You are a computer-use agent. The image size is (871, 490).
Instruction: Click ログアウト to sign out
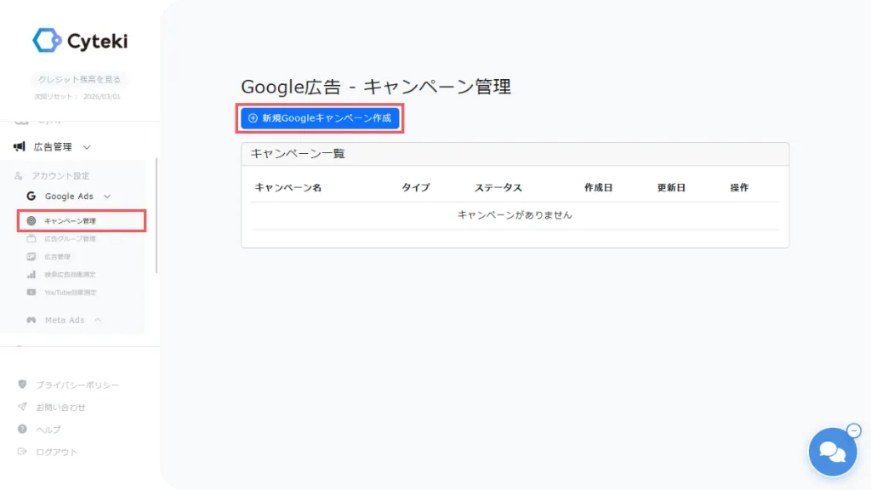(56, 452)
